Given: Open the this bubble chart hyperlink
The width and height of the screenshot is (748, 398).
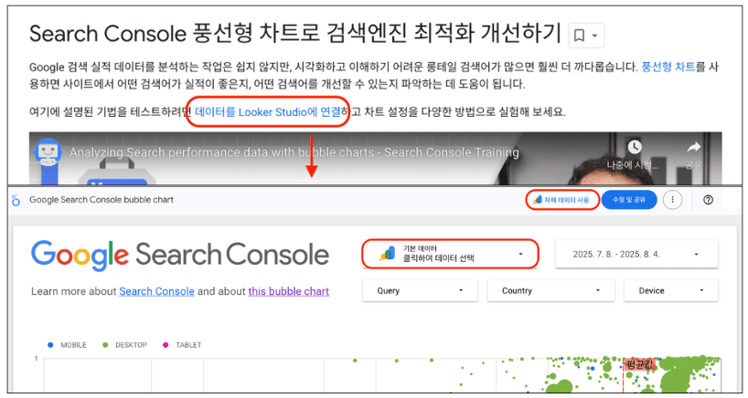Looking at the screenshot, I should (x=289, y=291).
